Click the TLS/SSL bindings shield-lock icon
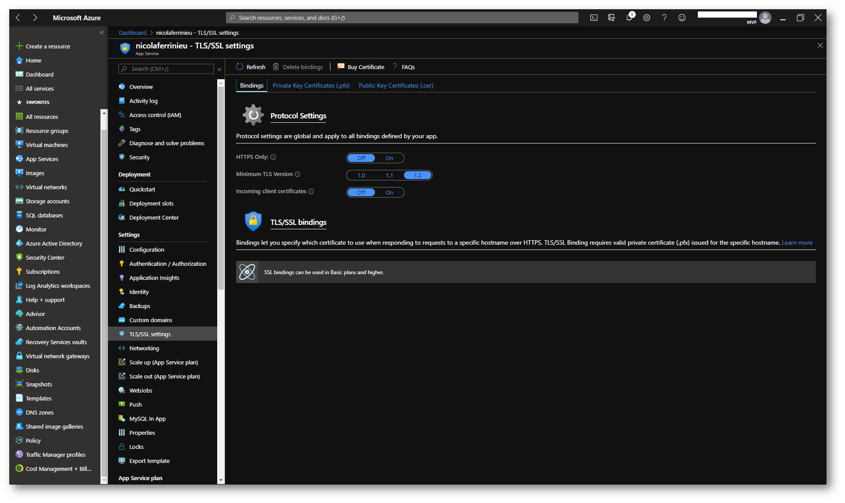 [253, 221]
